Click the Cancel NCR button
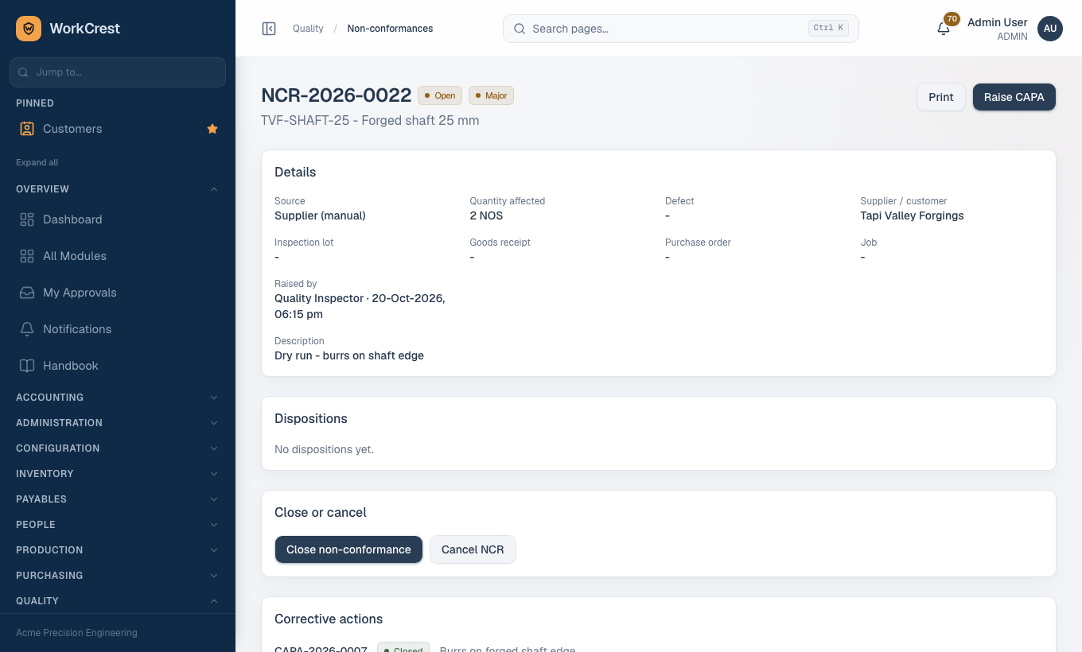Screen dimensions: 1082x652 [x=473, y=549]
